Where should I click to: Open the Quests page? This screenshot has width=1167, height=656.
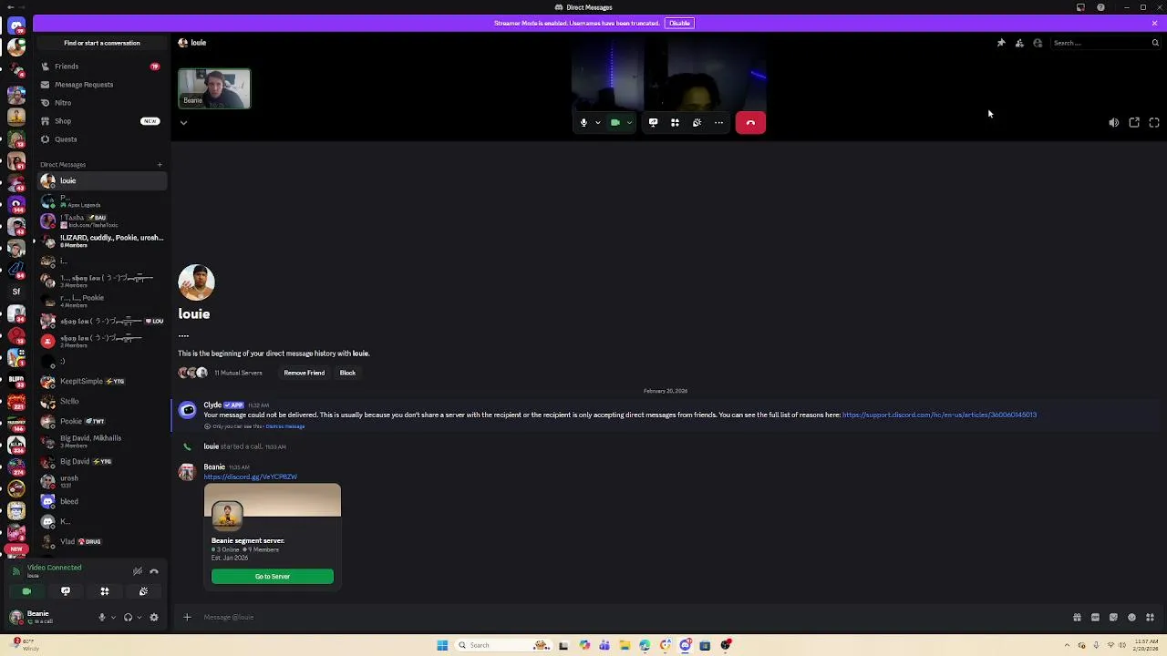(x=100, y=139)
